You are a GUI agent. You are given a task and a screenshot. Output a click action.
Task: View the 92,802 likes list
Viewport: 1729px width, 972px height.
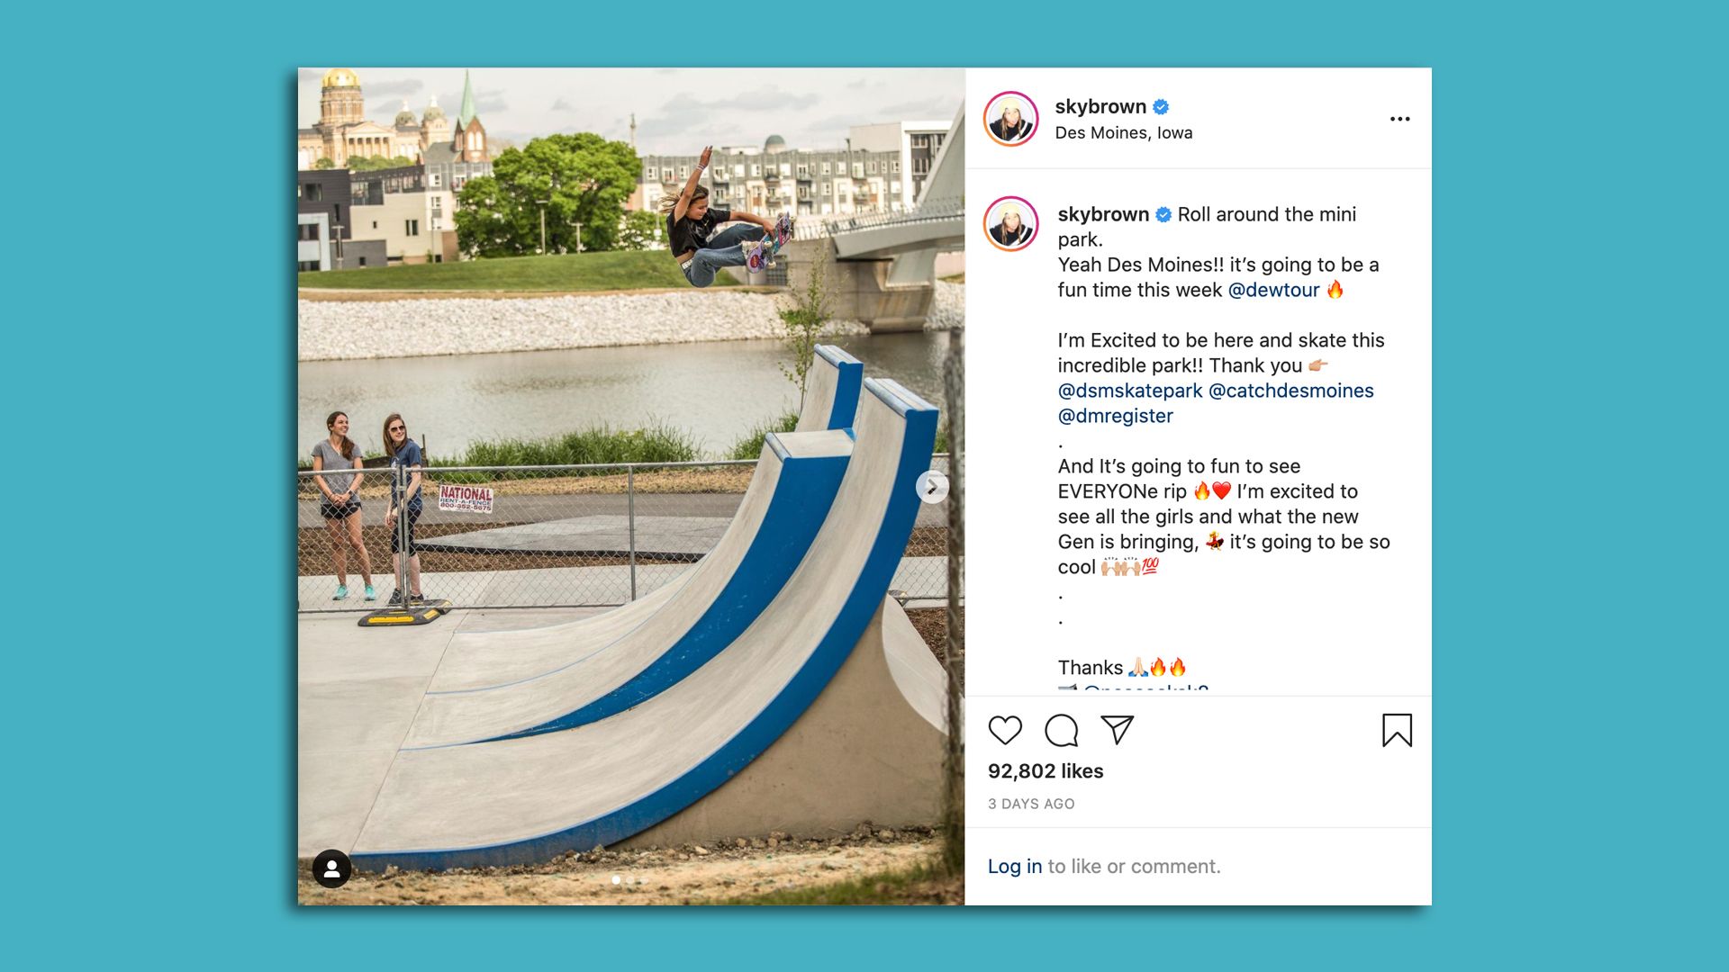(x=1046, y=771)
